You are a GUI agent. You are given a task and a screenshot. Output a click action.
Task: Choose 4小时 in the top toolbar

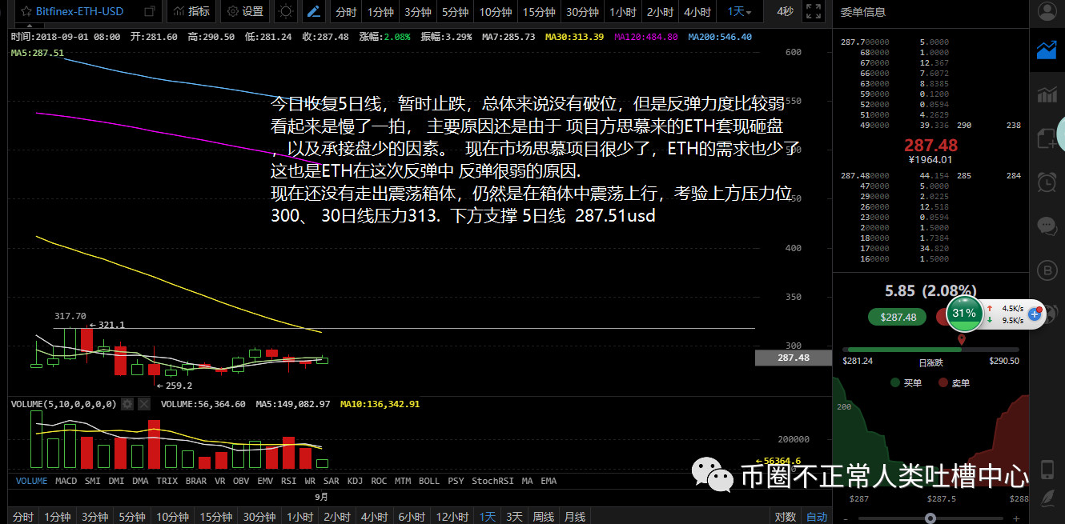tap(697, 12)
